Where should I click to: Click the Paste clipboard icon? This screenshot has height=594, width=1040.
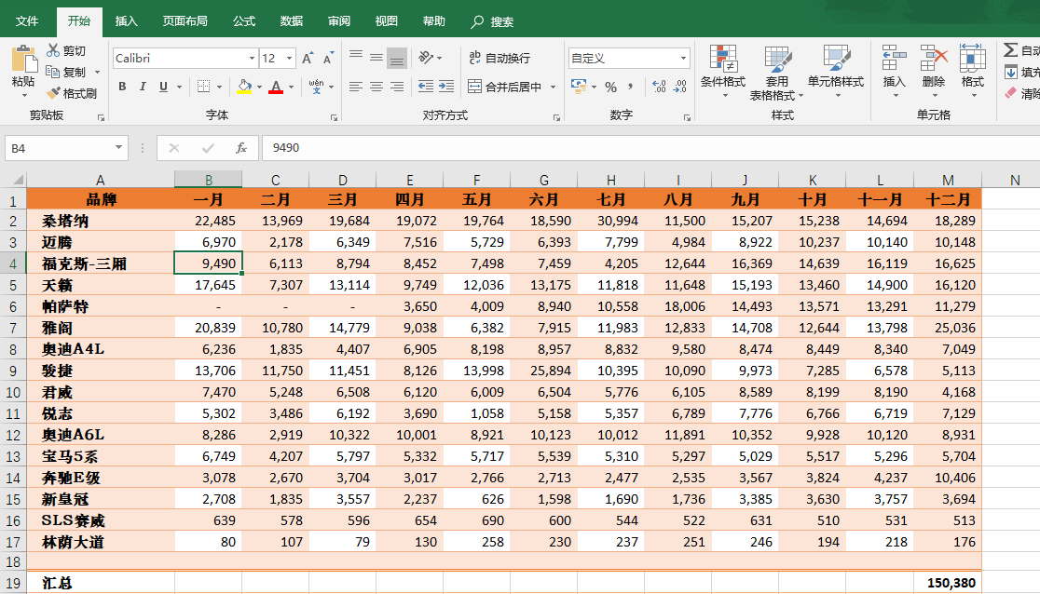click(24, 59)
